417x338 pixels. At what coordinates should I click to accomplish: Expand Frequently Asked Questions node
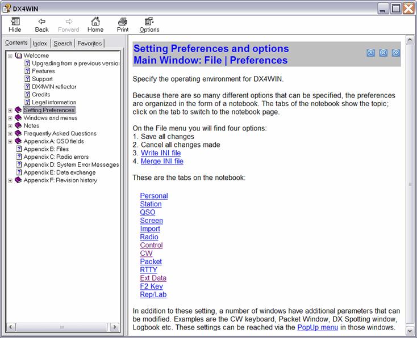click(x=10, y=133)
